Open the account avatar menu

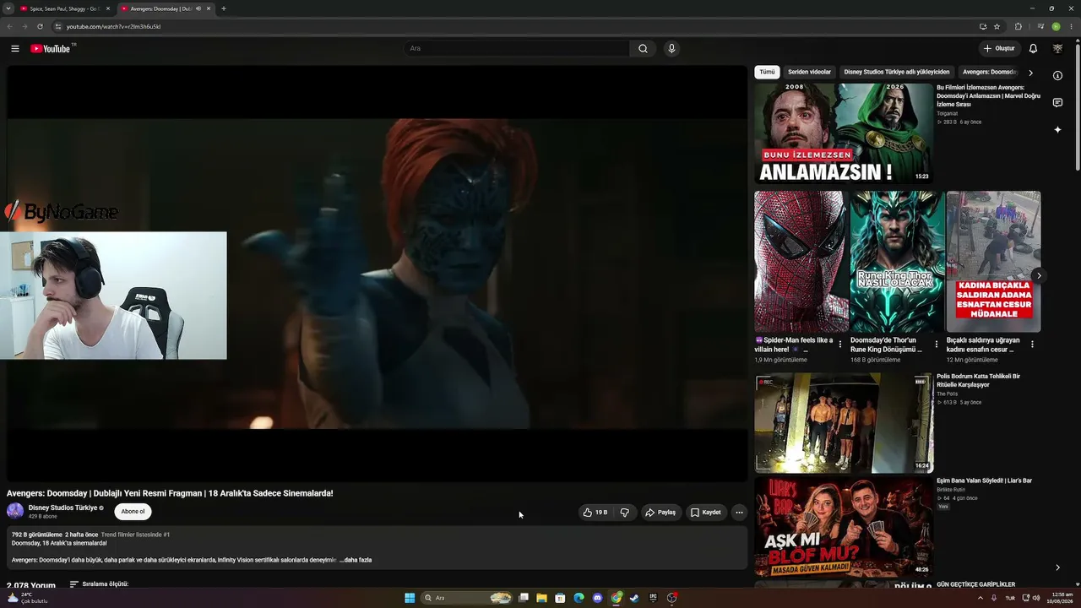point(1057,49)
